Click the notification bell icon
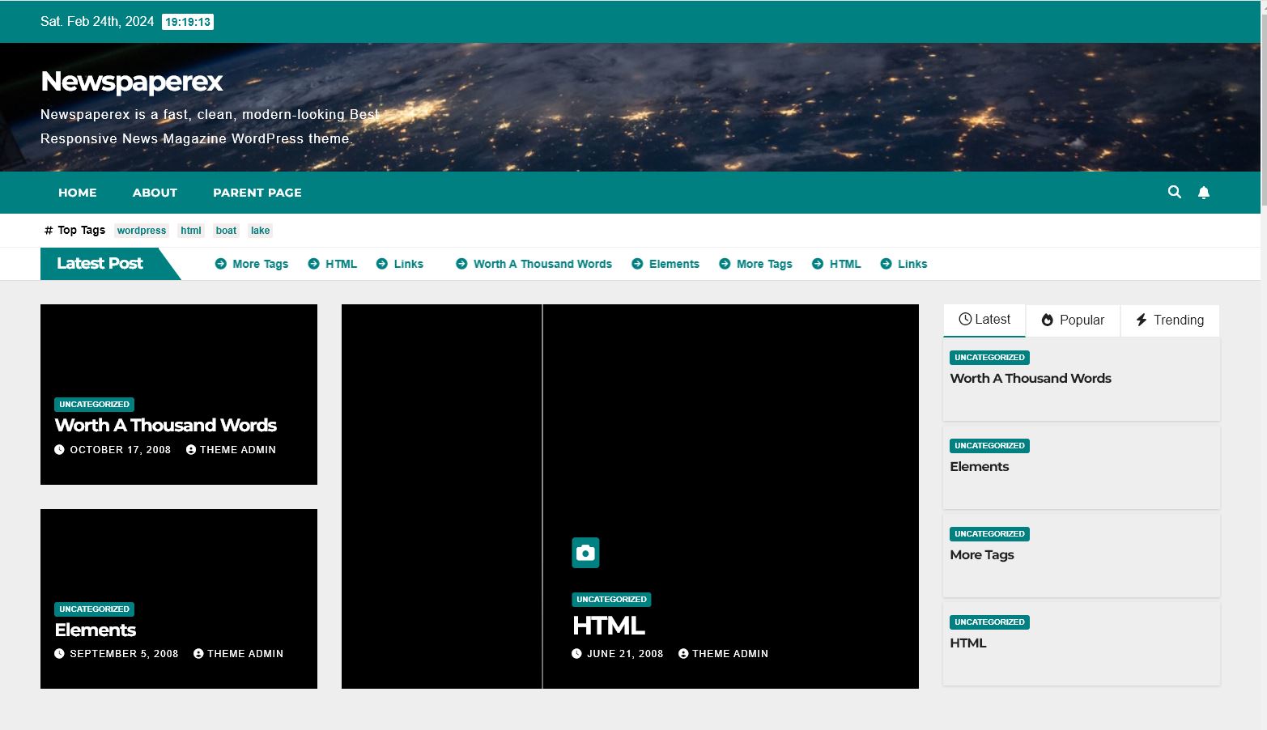The width and height of the screenshot is (1267, 730). coord(1204,193)
